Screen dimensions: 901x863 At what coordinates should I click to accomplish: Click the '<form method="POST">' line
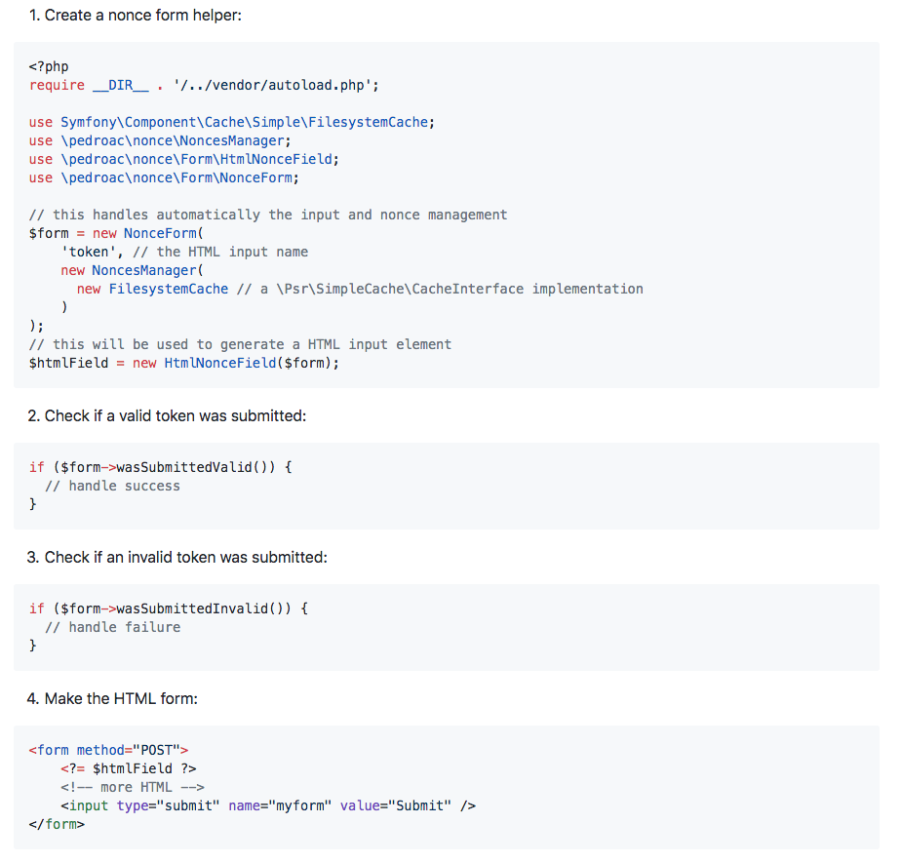pyautogui.click(x=108, y=751)
